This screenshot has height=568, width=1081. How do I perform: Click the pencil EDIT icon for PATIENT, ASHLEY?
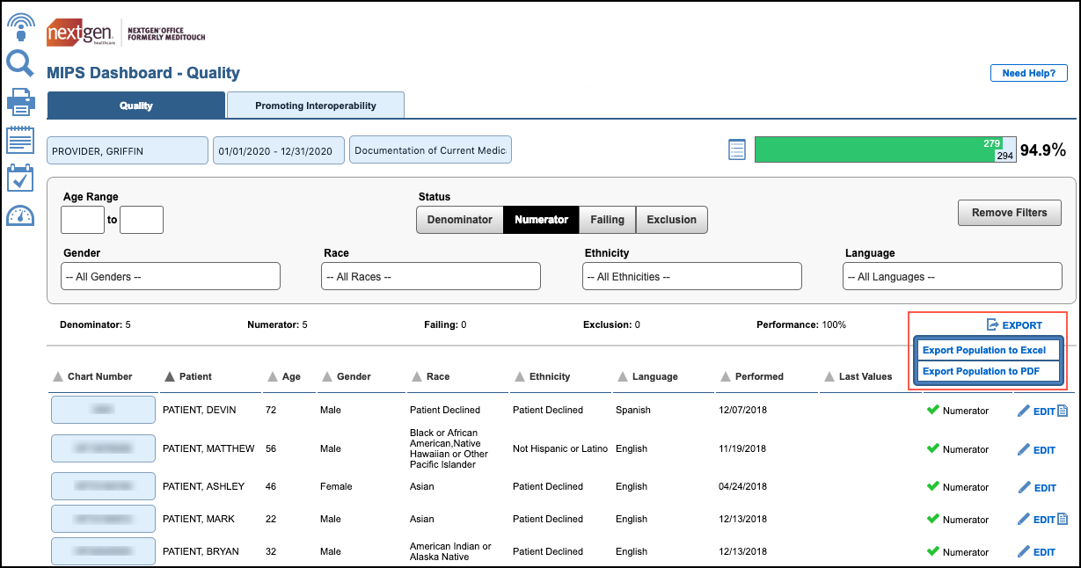click(x=1023, y=487)
